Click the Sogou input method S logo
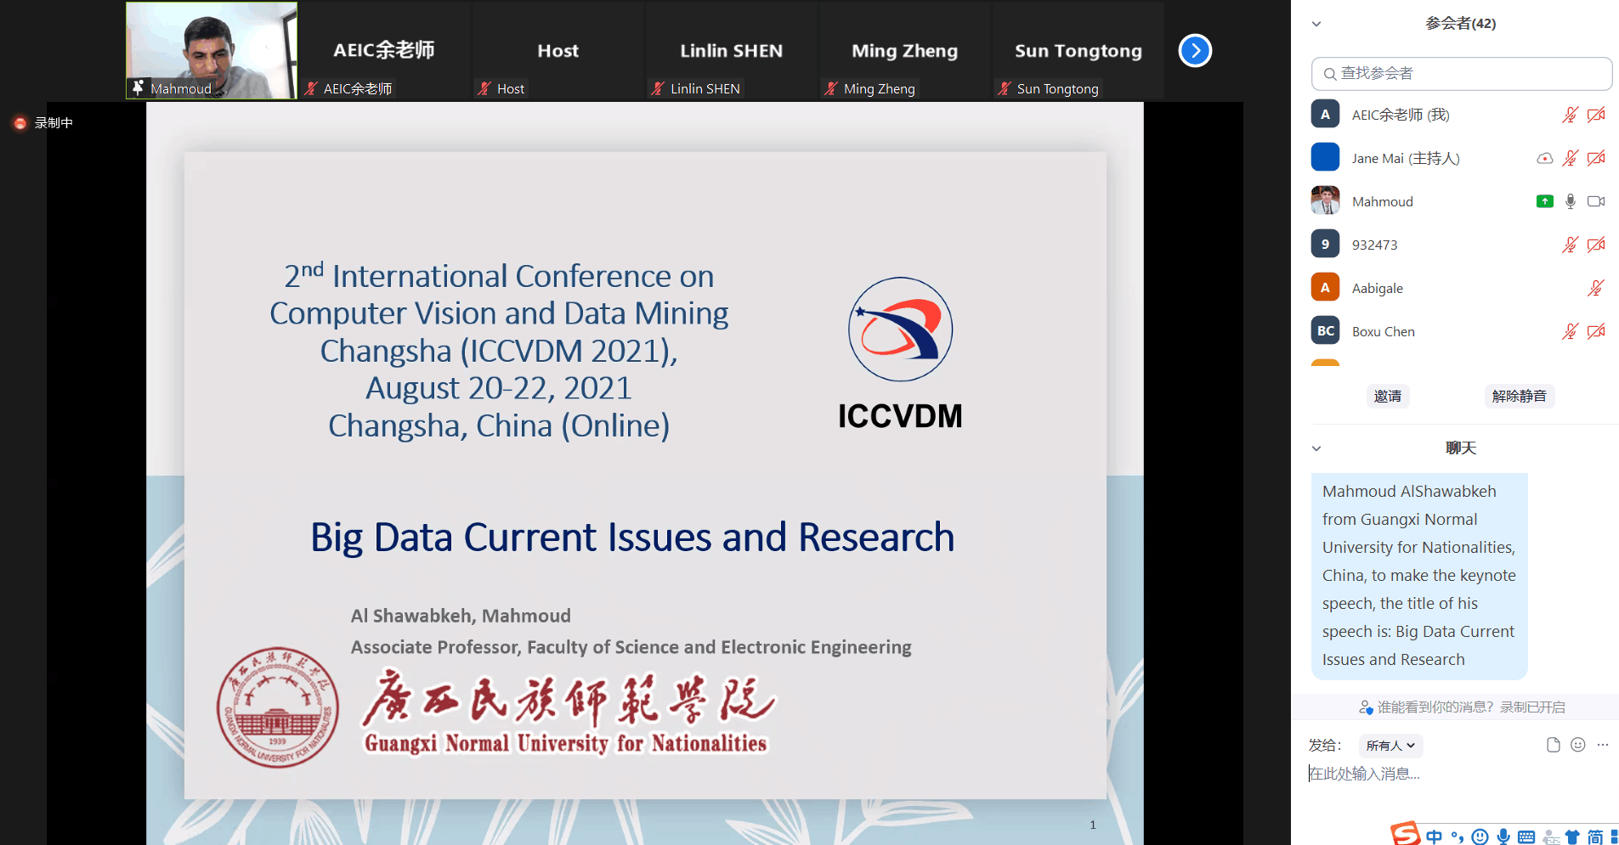This screenshot has width=1619, height=845. pos(1405,835)
